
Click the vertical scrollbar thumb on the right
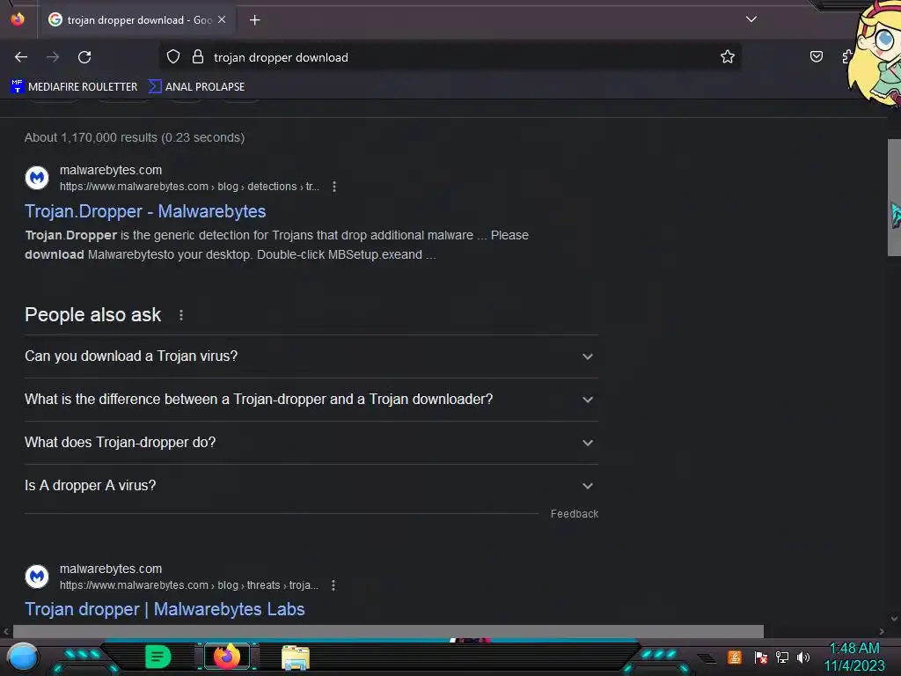894,197
